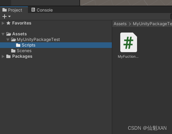This screenshot has width=172, height=134.
Task: Collapse the Assets folder tree
Action: [x=3, y=34]
